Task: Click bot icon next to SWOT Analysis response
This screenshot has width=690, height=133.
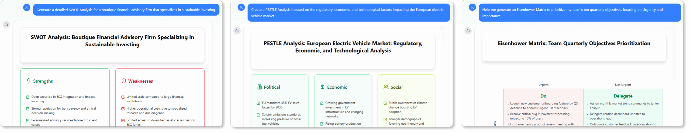Action: pyautogui.click(x=6, y=25)
